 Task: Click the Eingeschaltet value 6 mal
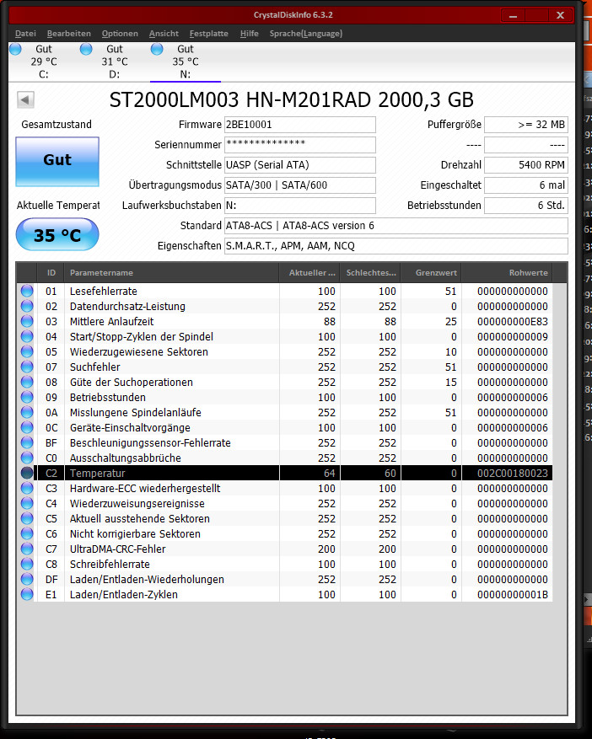coord(526,185)
